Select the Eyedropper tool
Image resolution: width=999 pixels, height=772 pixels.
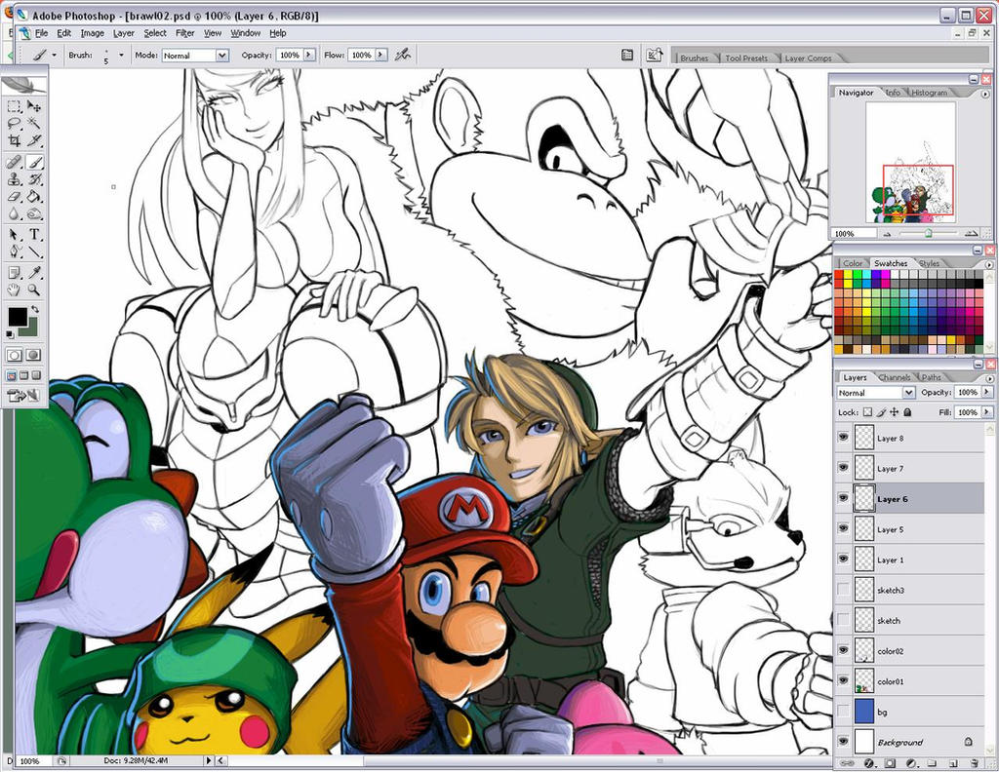(x=34, y=273)
